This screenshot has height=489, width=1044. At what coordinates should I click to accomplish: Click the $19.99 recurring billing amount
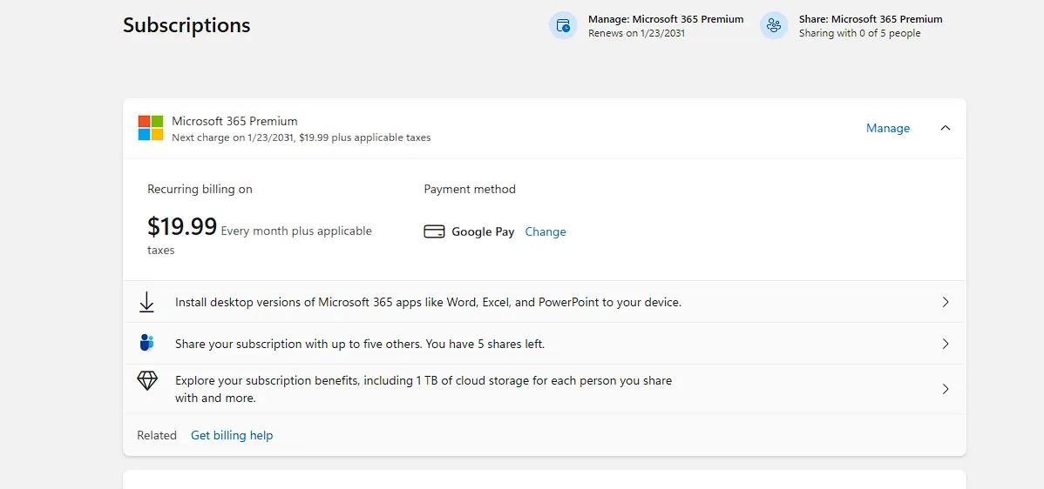(182, 227)
